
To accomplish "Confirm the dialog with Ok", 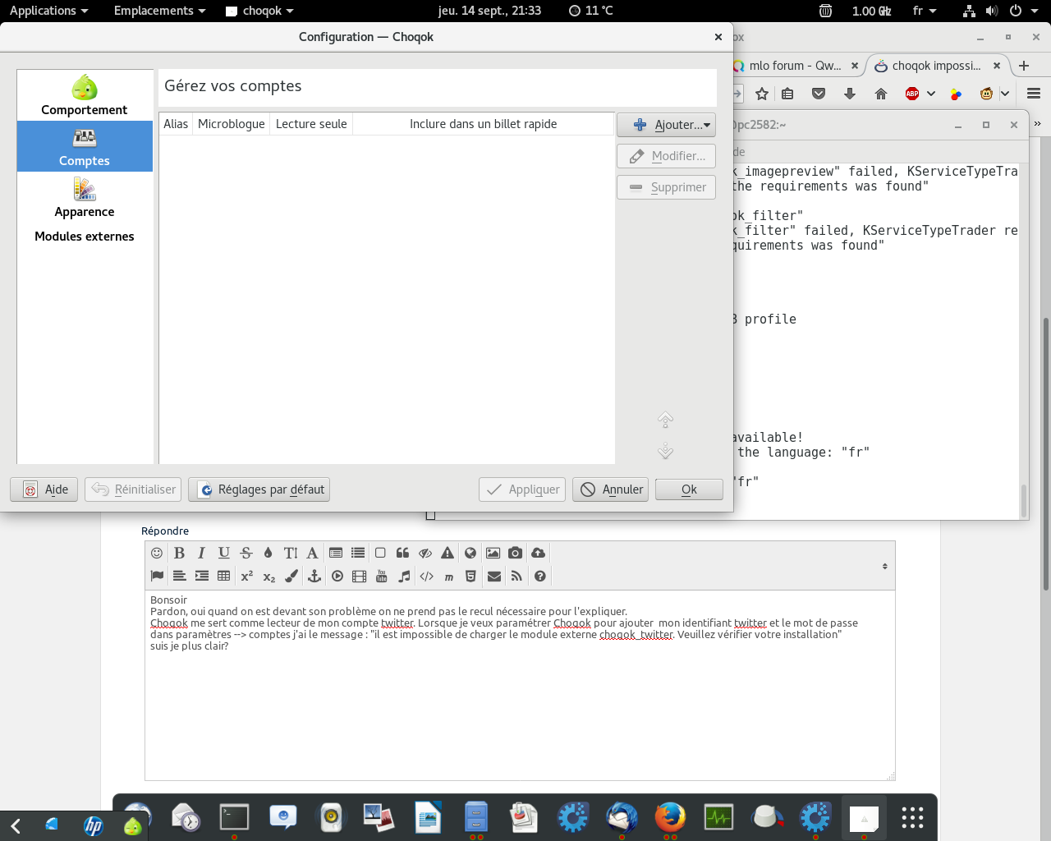I will (689, 489).
